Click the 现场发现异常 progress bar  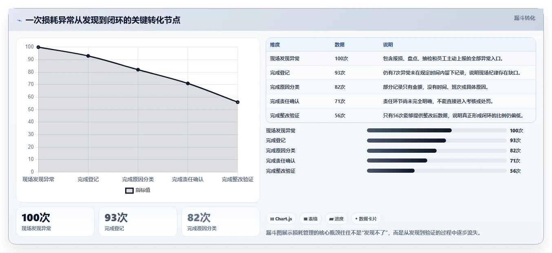point(437,130)
